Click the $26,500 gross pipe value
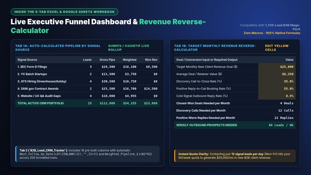Screen dimensions: 311x175 108,67
